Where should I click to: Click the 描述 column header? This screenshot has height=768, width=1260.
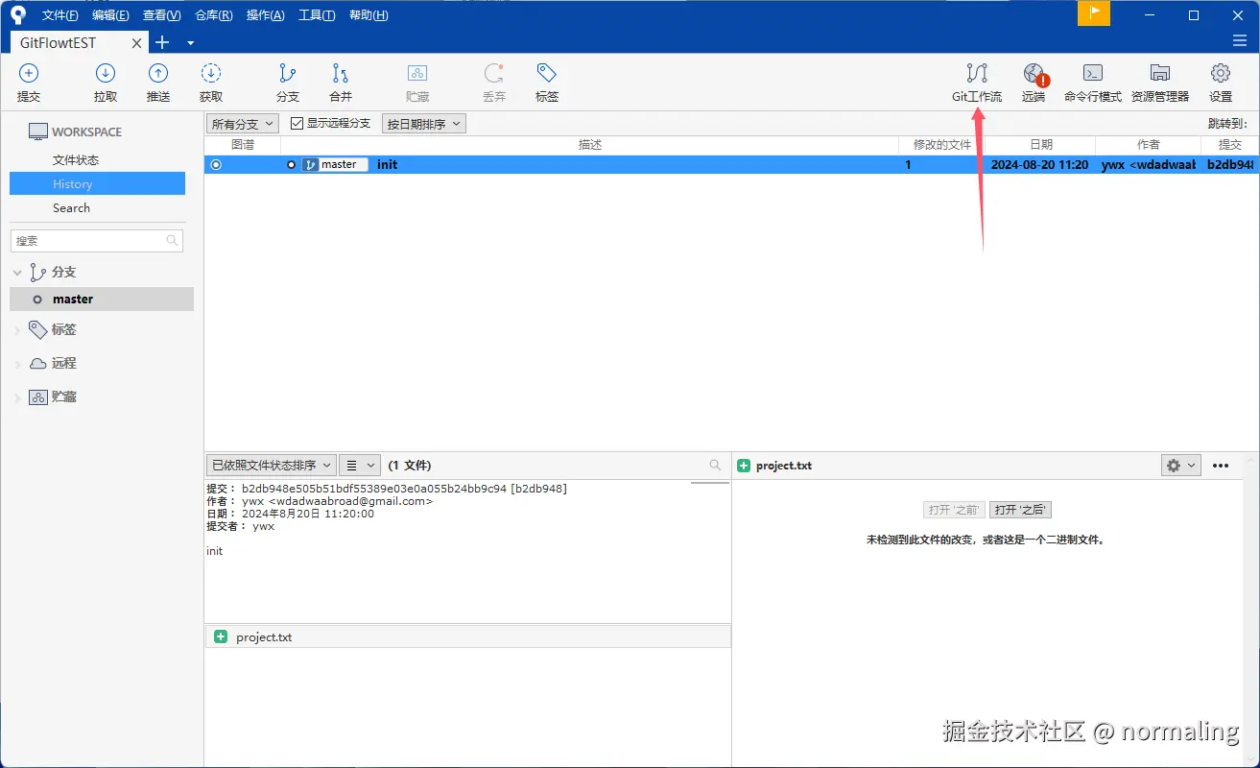pyautogui.click(x=590, y=145)
